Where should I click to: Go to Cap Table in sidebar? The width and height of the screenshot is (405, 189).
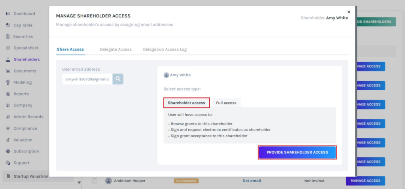23,25
